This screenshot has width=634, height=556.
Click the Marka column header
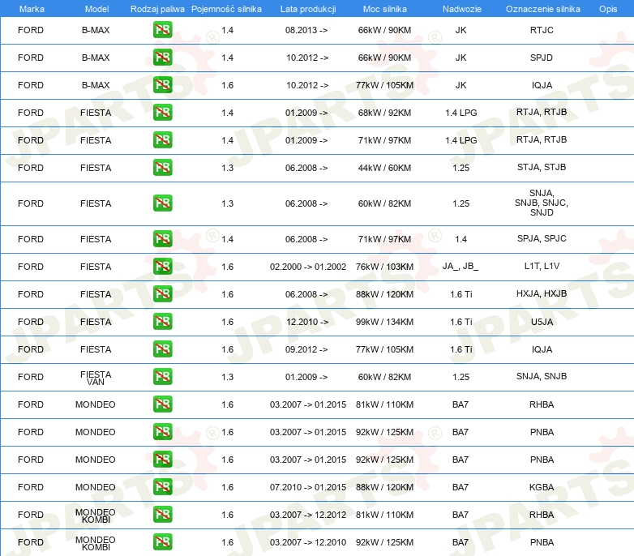[31, 8]
